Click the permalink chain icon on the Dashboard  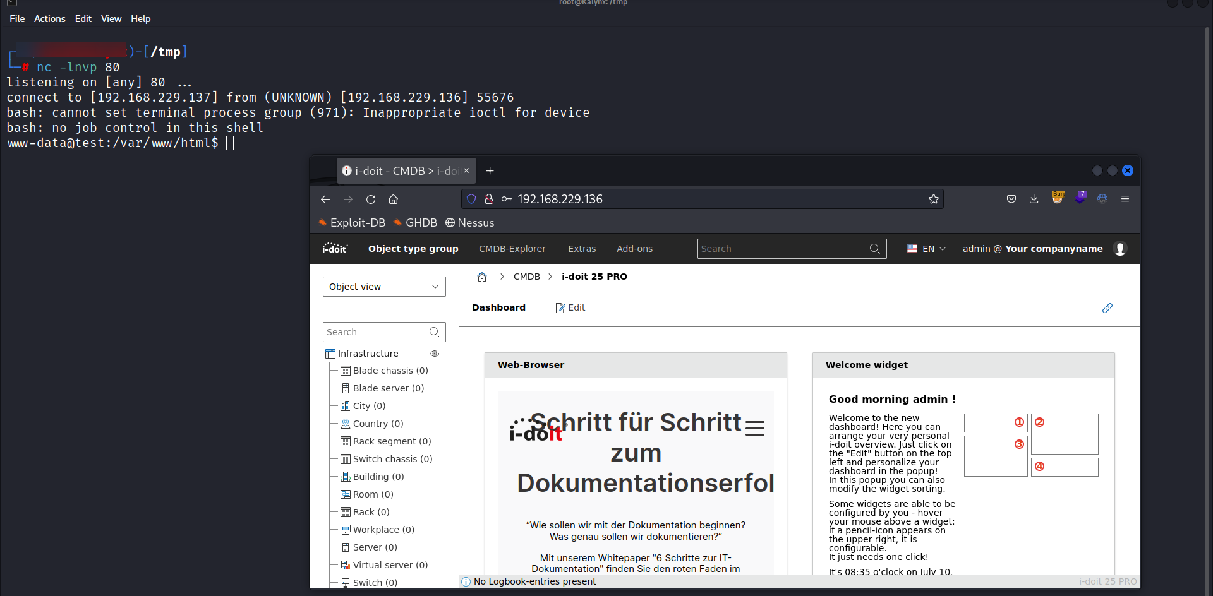pos(1107,308)
